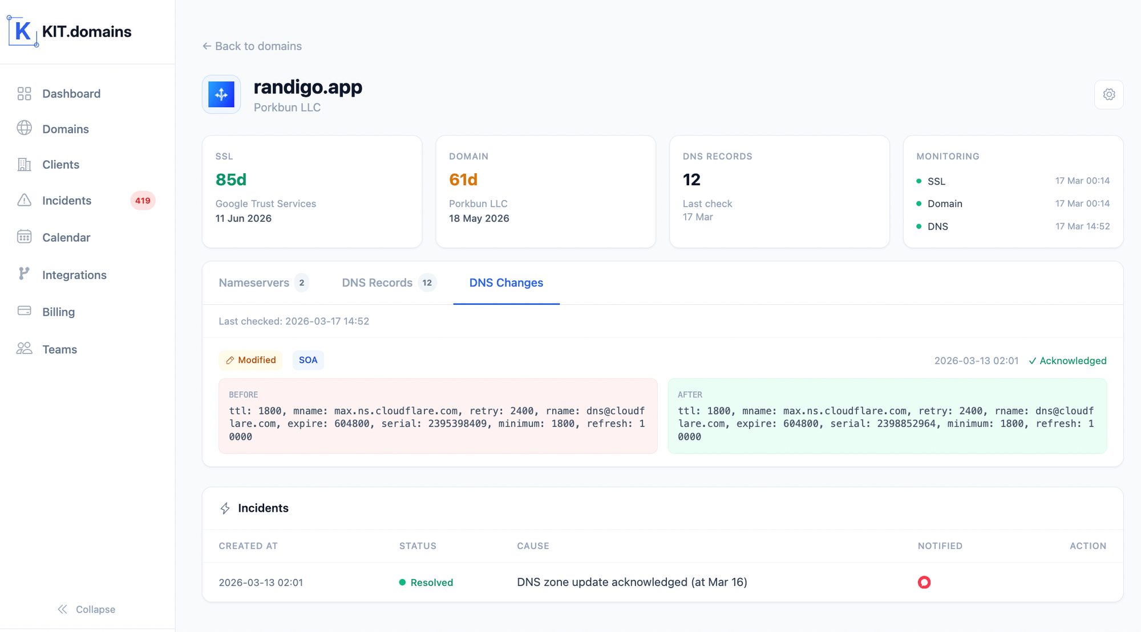The height and width of the screenshot is (632, 1141).
Task: Click the Incidents badge showing 419
Action: pyautogui.click(x=143, y=201)
